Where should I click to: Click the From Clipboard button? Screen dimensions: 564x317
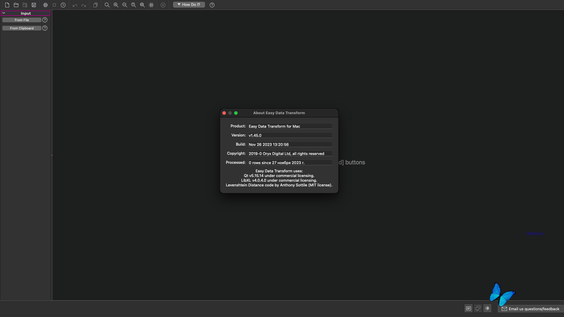(22, 28)
